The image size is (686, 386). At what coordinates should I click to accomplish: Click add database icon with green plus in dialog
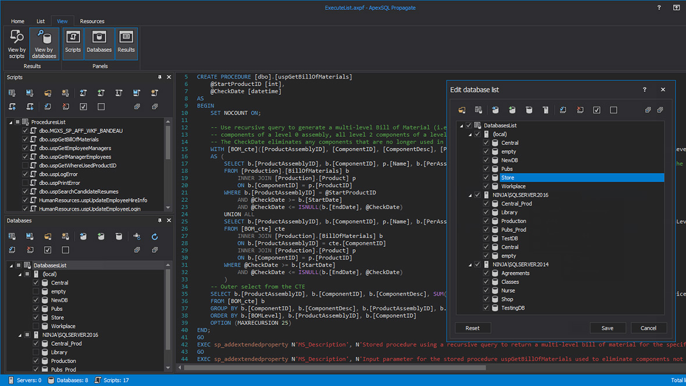(512, 110)
